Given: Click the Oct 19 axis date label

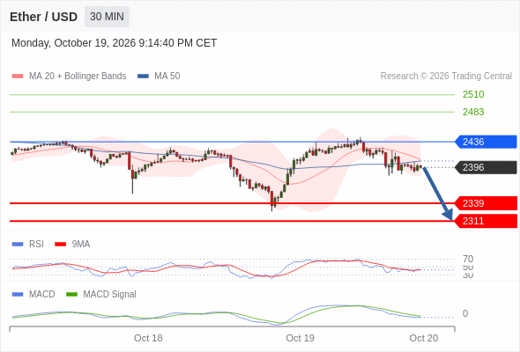Looking at the screenshot, I should click(x=301, y=338).
